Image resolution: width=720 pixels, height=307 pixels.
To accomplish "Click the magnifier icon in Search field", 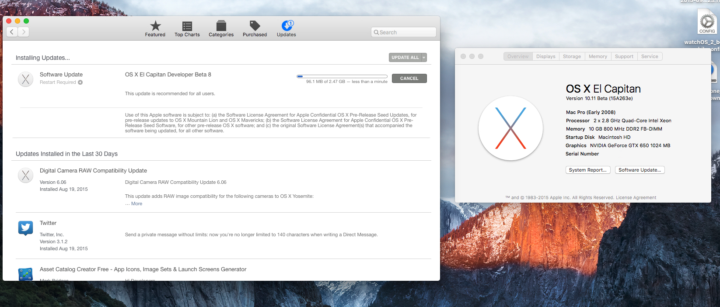I will (376, 32).
